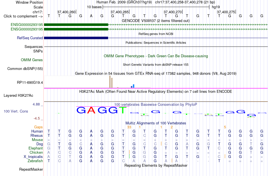
Task: Click the RefSeq Curated track label
Action: [30, 38]
